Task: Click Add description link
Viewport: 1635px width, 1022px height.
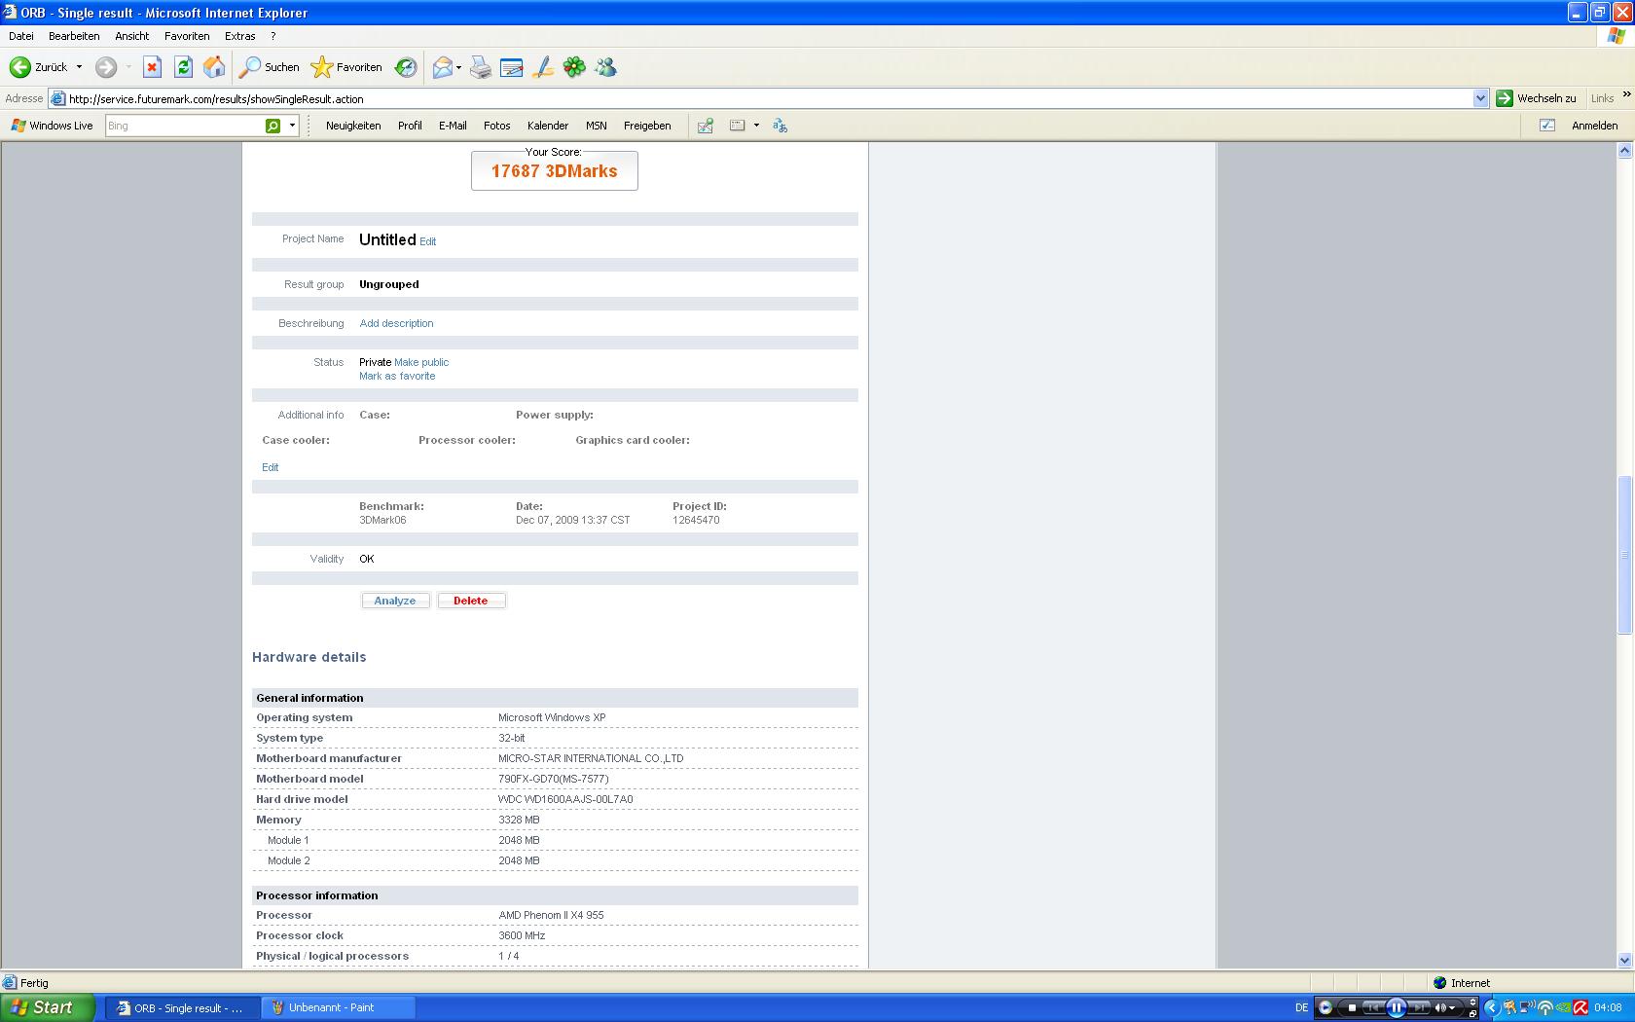Action: 396,323
